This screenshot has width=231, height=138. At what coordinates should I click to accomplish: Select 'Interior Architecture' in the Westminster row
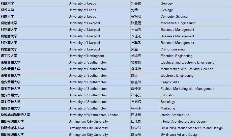[175, 115]
